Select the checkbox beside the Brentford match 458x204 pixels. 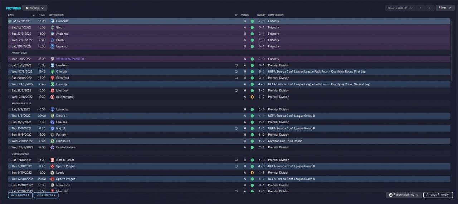(x=10, y=78)
